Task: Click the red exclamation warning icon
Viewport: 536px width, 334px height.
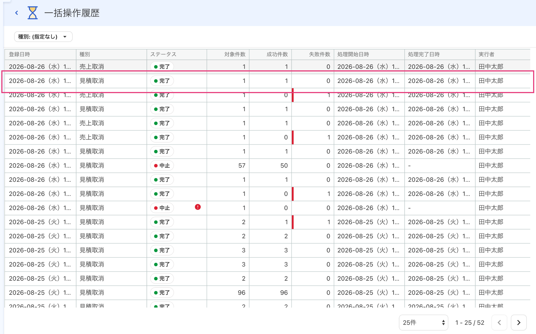Action: click(x=198, y=207)
